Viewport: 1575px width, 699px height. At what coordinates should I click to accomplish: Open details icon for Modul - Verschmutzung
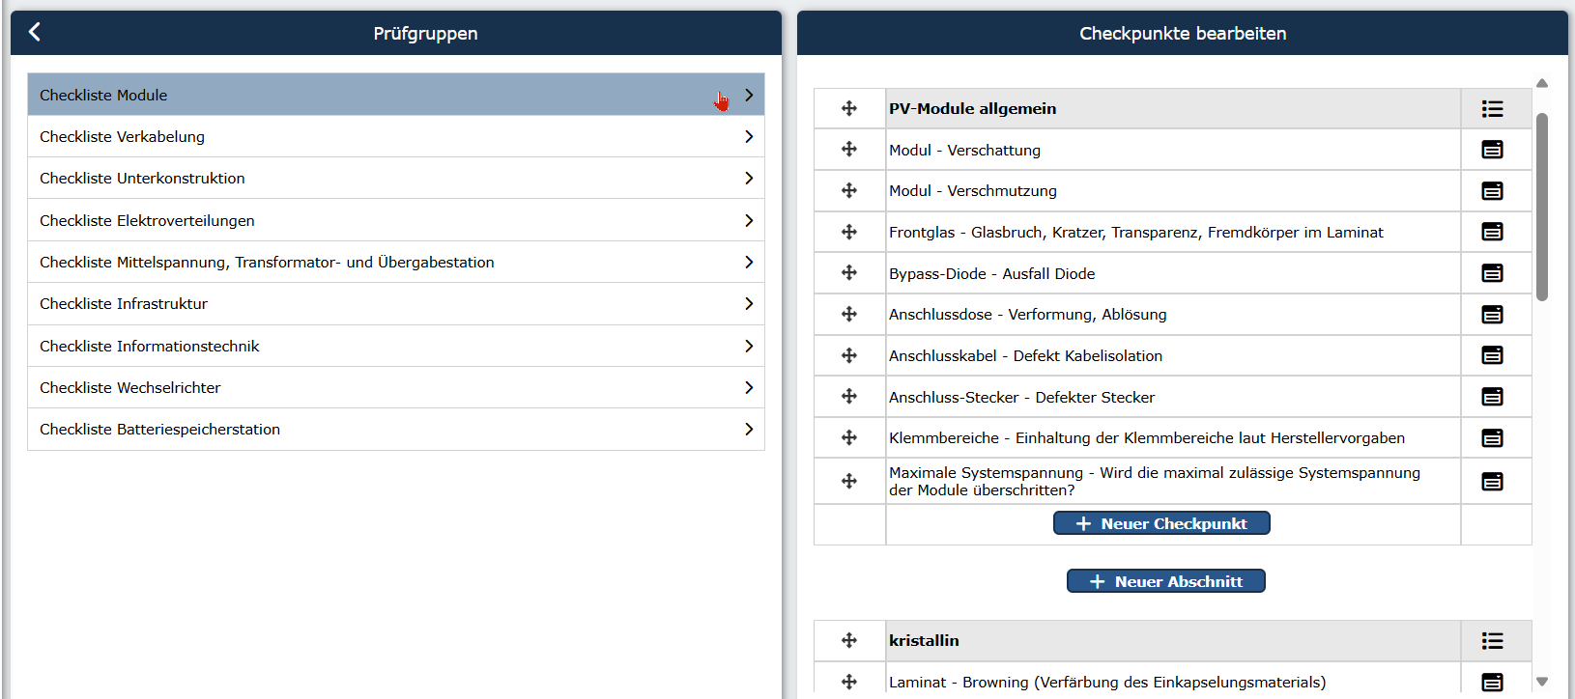pyautogui.click(x=1492, y=190)
